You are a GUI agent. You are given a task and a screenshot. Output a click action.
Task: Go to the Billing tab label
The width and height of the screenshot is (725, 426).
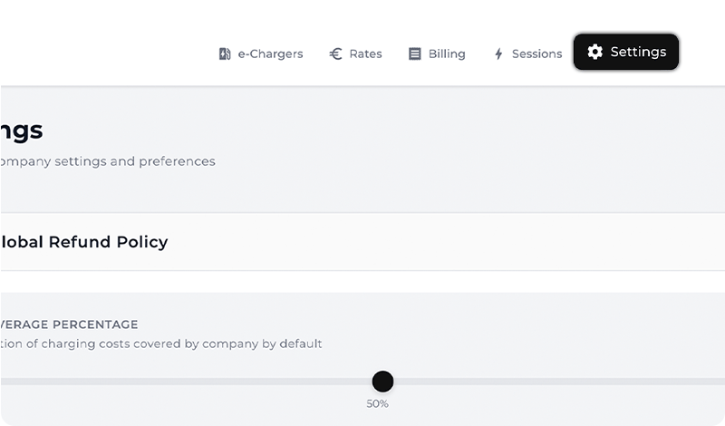(447, 53)
